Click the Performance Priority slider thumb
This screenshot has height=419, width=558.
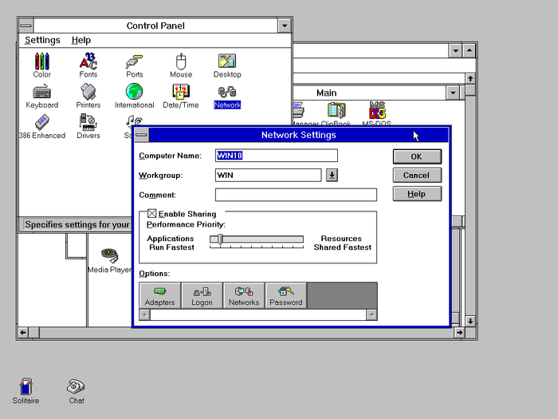point(221,239)
